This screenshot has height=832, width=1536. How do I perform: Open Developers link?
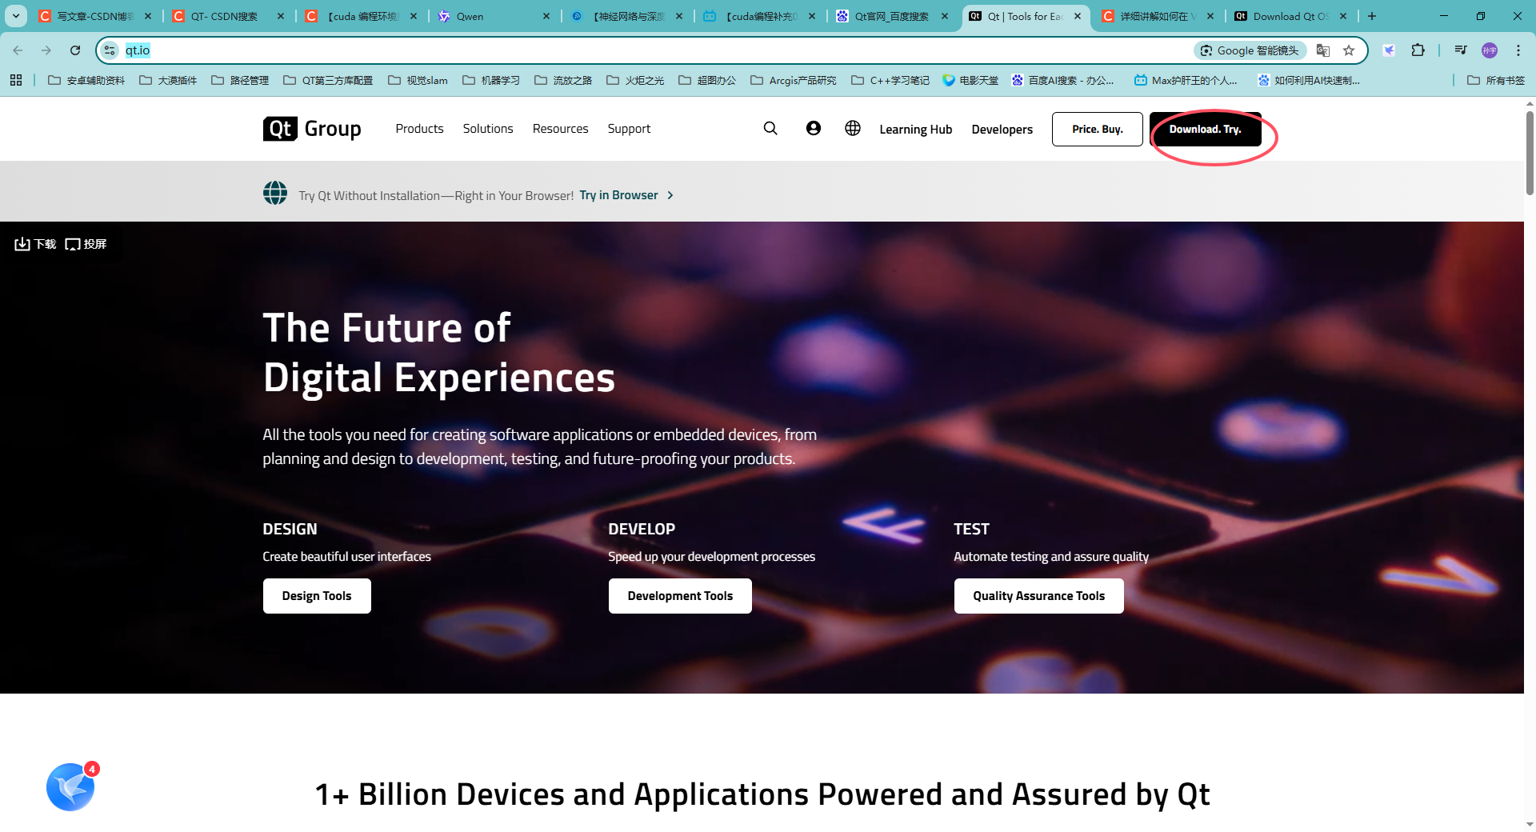1002,130
